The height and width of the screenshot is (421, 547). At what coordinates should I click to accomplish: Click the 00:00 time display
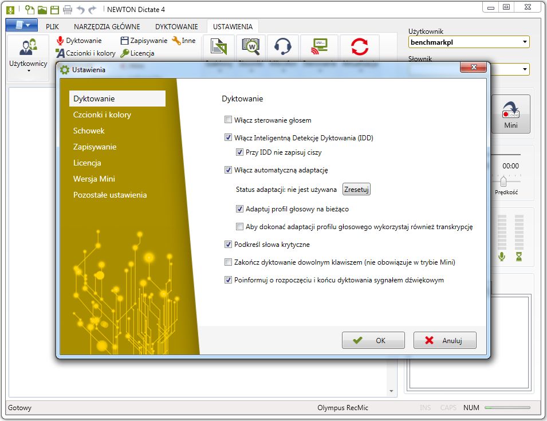tap(510, 166)
